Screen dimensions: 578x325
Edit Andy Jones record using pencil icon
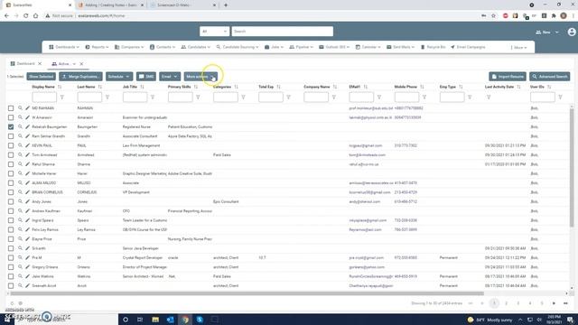27,201
